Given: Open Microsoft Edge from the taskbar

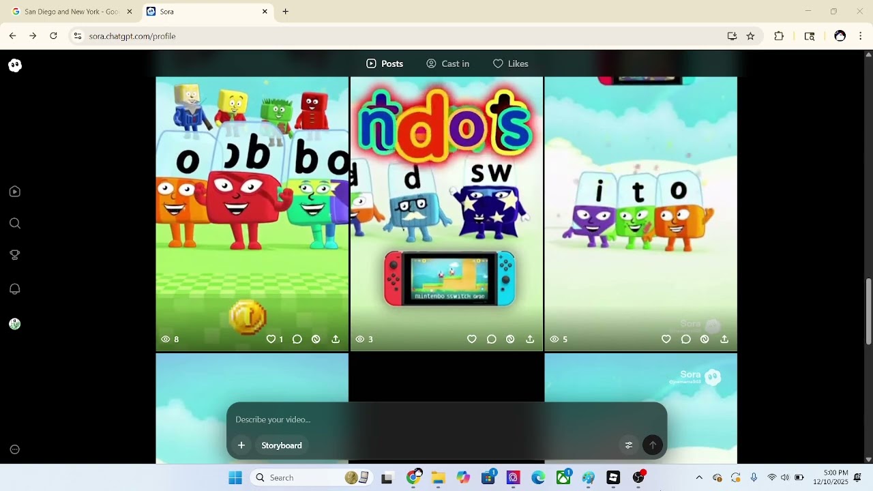Looking at the screenshot, I should (538, 477).
